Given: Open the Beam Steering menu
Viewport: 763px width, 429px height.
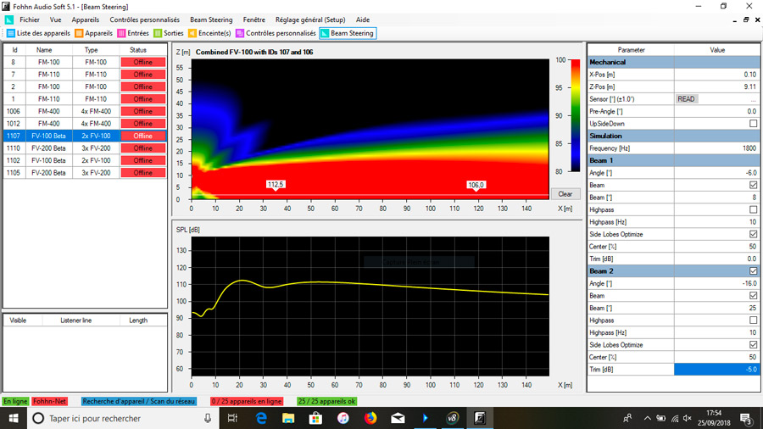Looking at the screenshot, I should tap(211, 20).
